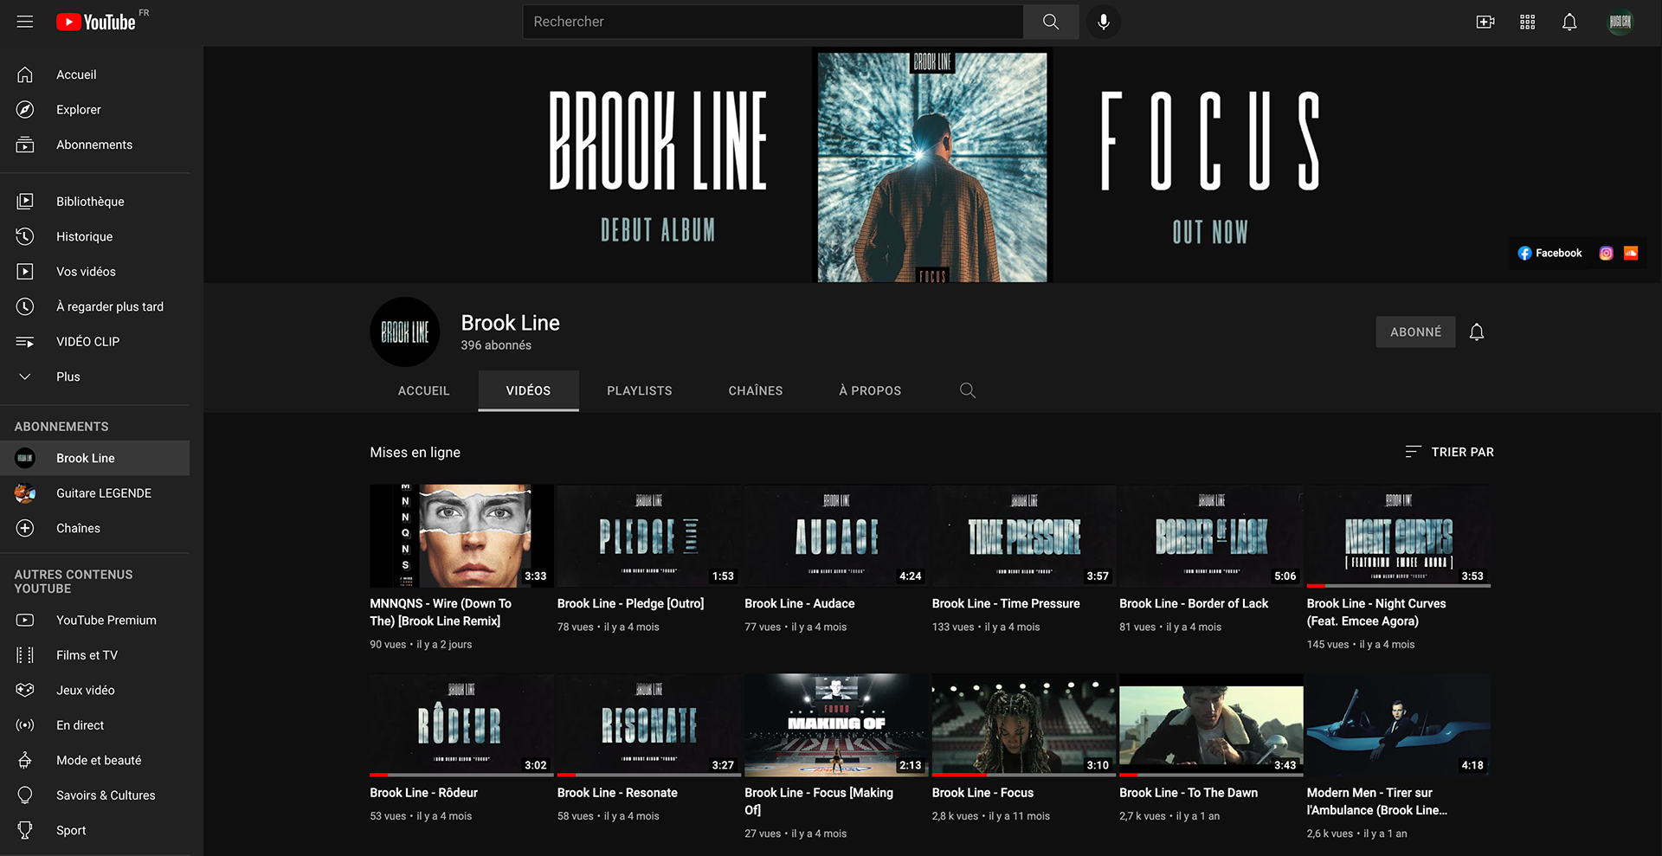Viewport: 1662px width, 856px height.
Task: Open Chaînes with plus icon
Action: [x=95, y=528]
